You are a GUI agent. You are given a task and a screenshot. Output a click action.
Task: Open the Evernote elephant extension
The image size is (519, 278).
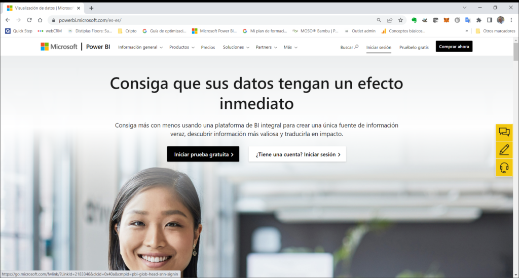[414, 20]
